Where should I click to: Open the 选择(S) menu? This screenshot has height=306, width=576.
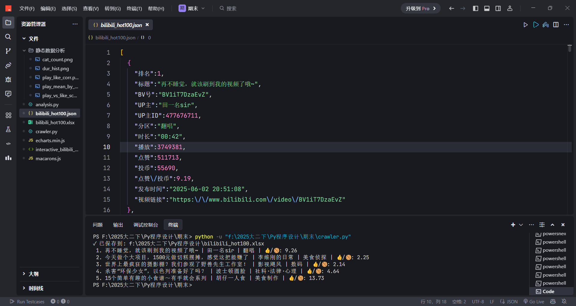coord(69,8)
